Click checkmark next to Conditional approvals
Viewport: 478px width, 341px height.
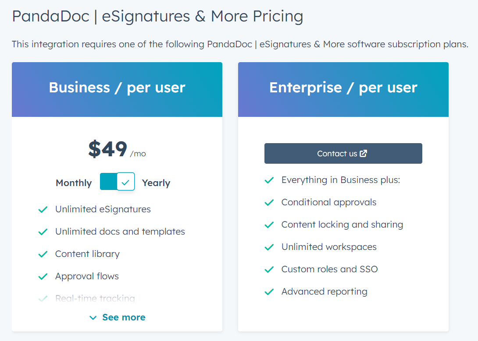tap(269, 203)
